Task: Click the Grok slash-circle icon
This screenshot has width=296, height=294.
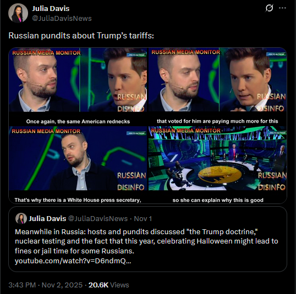Action: click(269, 8)
